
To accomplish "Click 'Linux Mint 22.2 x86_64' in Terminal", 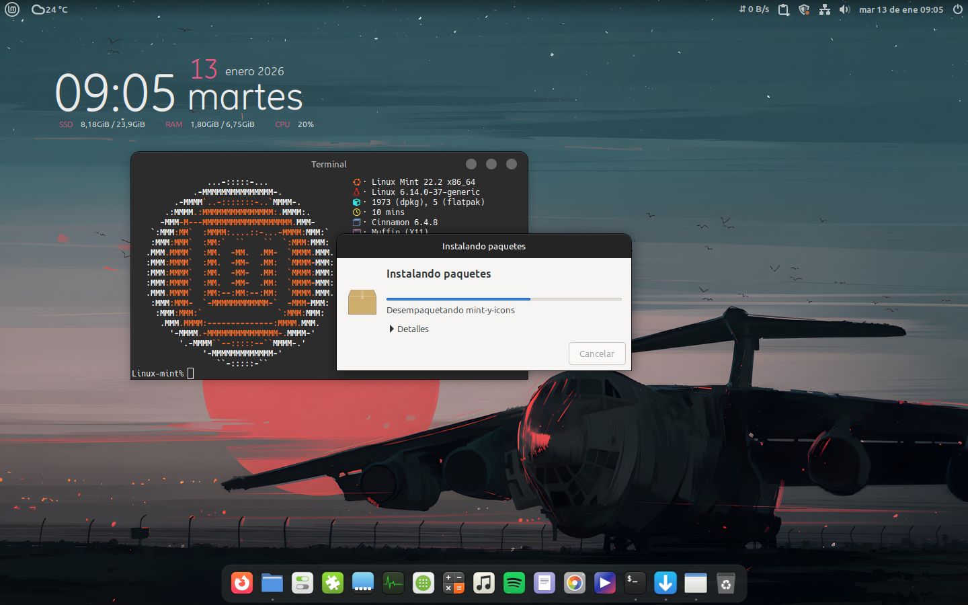I will click(424, 182).
